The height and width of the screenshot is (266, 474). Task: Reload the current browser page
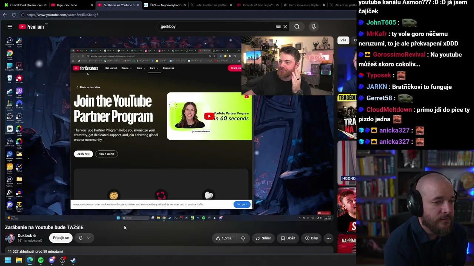pyautogui.click(x=14, y=15)
